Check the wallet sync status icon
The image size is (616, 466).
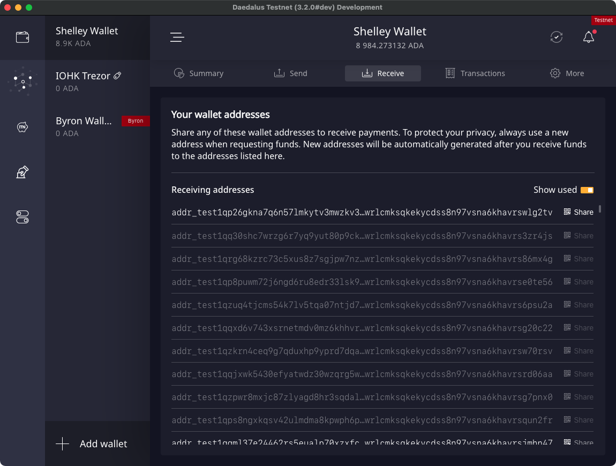pos(556,37)
